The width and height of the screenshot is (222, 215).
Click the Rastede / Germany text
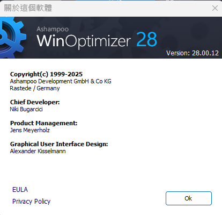pyautogui.click(x=35, y=88)
